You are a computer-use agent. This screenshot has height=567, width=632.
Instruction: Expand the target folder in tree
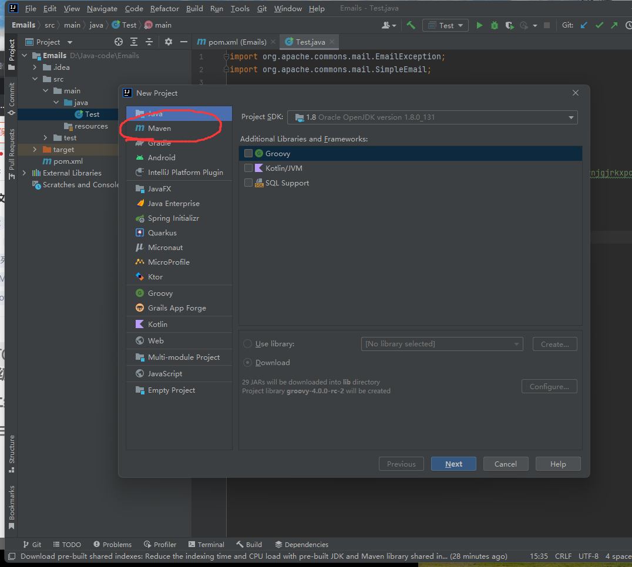pos(35,150)
